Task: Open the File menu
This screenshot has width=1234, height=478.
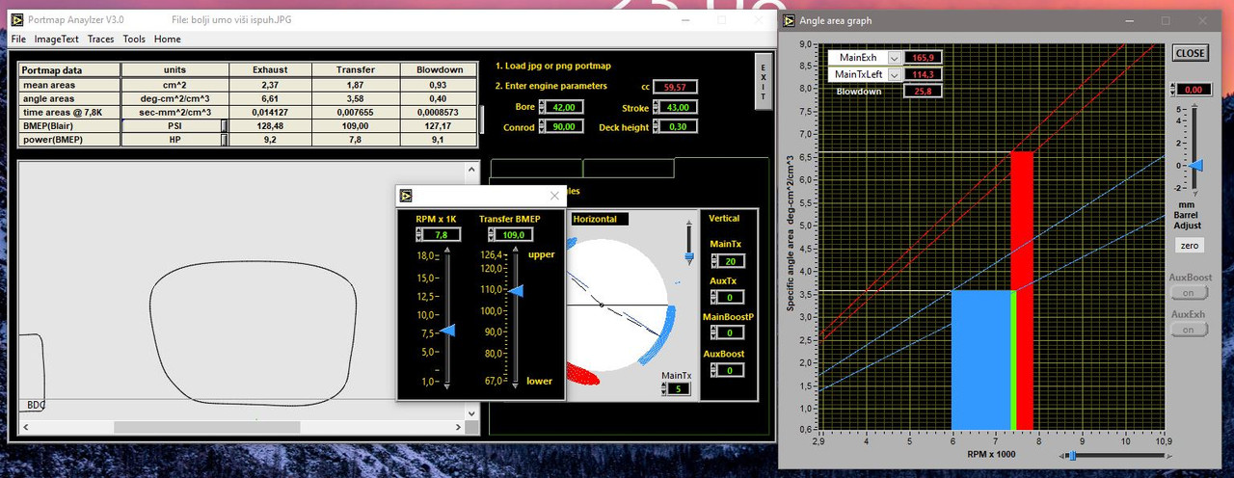Action: (x=18, y=40)
